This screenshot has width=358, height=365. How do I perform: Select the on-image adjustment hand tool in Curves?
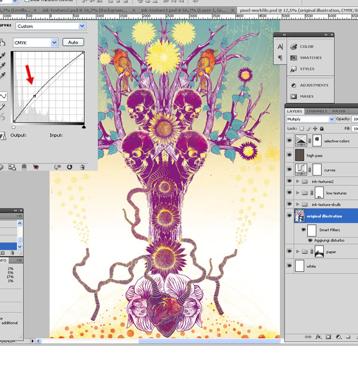tap(2, 42)
